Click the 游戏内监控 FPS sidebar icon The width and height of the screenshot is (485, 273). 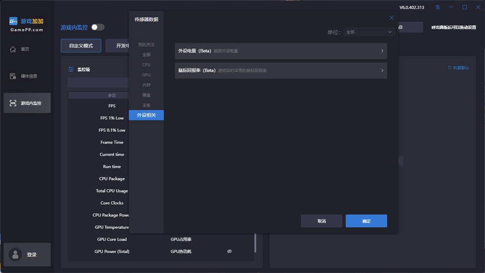click(x=13, y=103)
